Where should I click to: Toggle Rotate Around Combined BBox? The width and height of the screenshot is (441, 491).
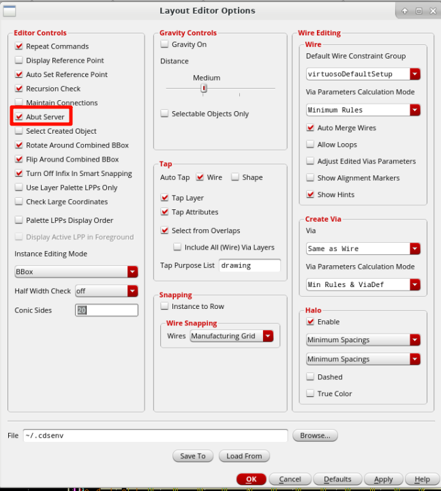coord(19,145)
